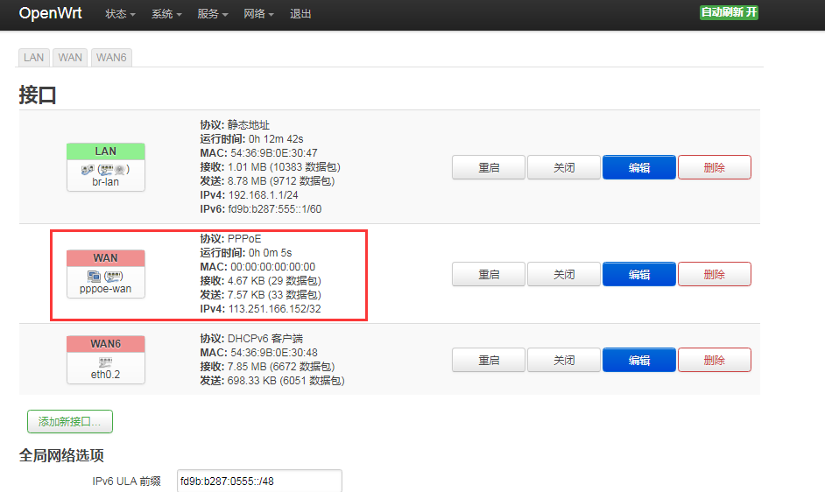Image resolution: width=825 pixels, height=492 pixels.
Task: Open the 网络 dropdown menu
Action: coord(258,14)
